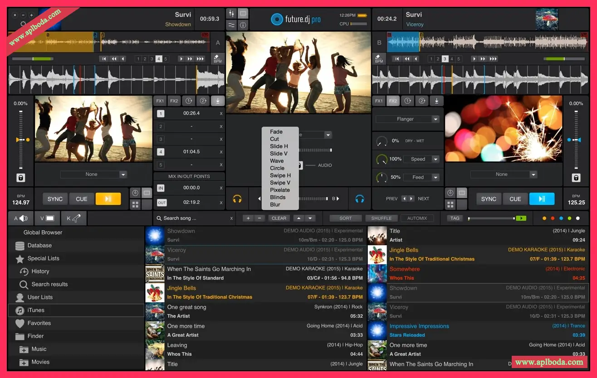Click the AUTOMIX button
The width and height of the screenshot is (597, 378).
click(417, 218)
